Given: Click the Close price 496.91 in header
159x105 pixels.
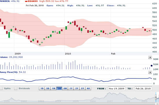Looking at the screenshot, I should 121,5.
